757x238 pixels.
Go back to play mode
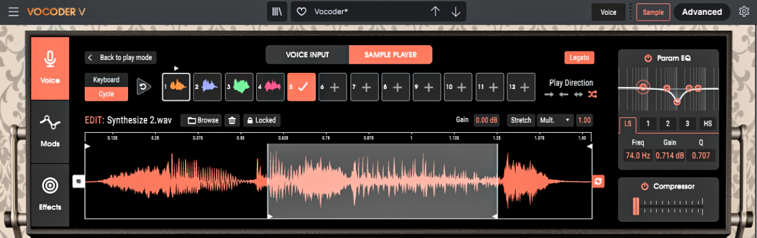pos(121,57)
